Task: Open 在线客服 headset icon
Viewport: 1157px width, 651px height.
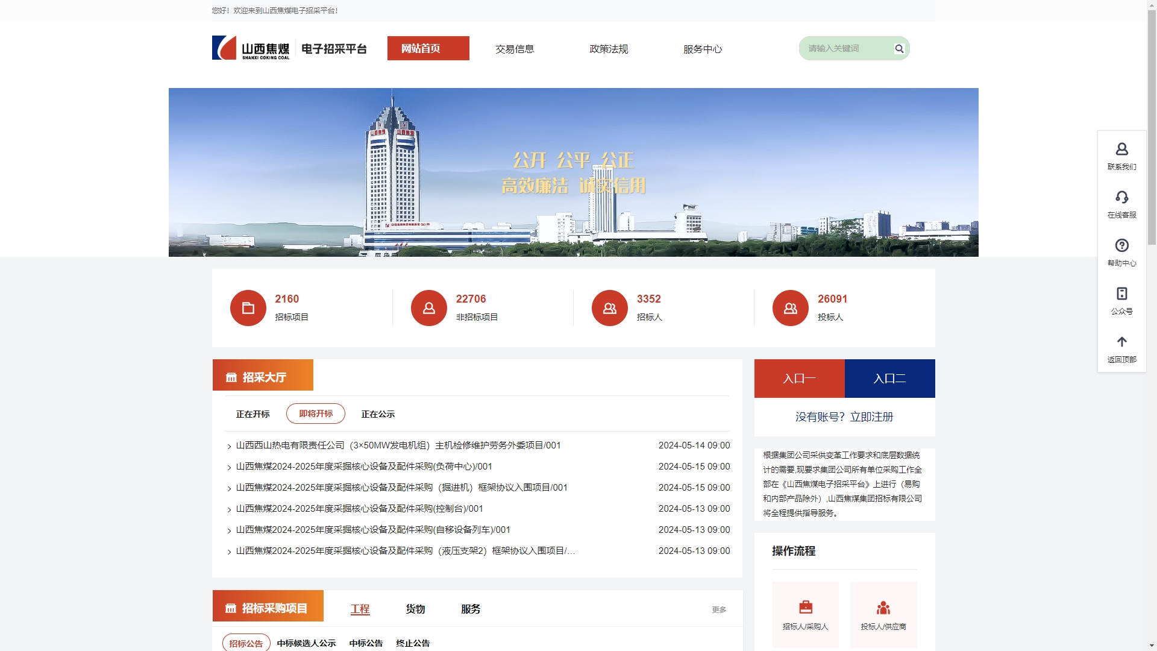Action: 1121,198
